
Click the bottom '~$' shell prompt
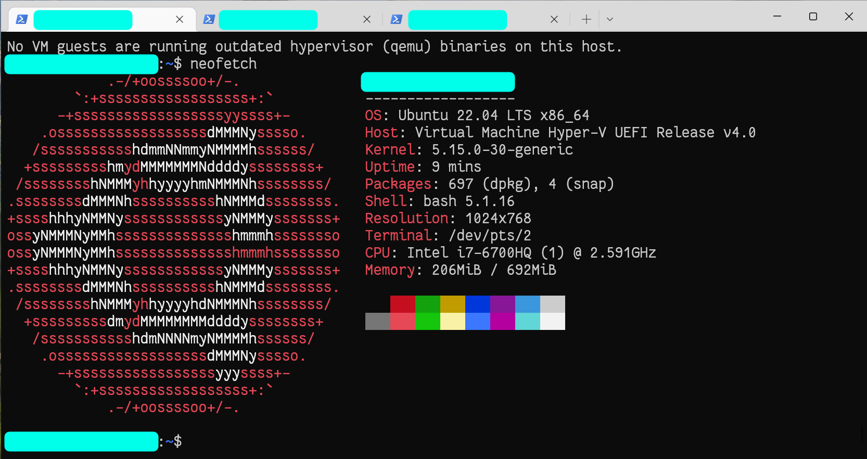tap(174, 441)
